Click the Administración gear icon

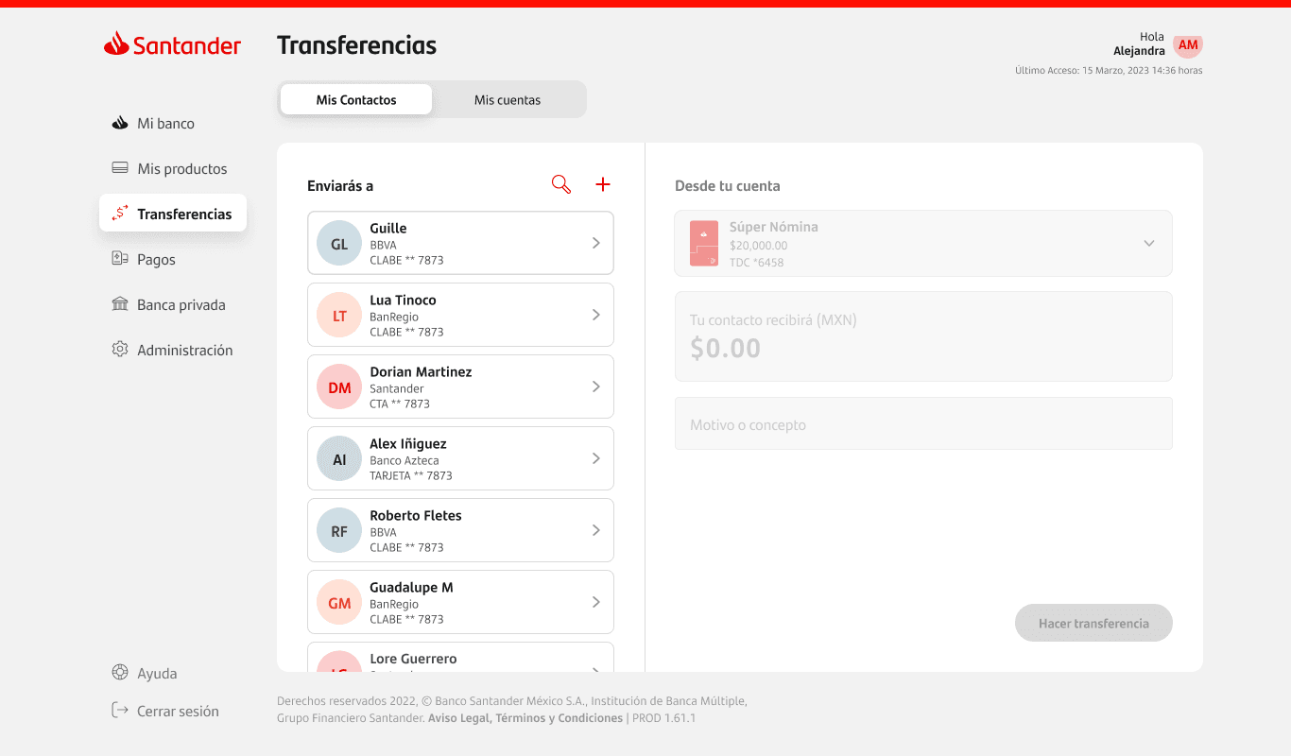120,350
